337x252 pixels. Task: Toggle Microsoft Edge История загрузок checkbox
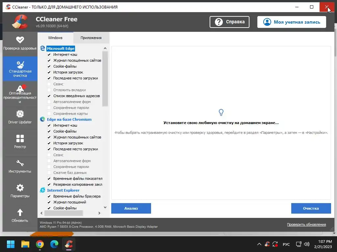pyautogui.click(x=49, y=72)
